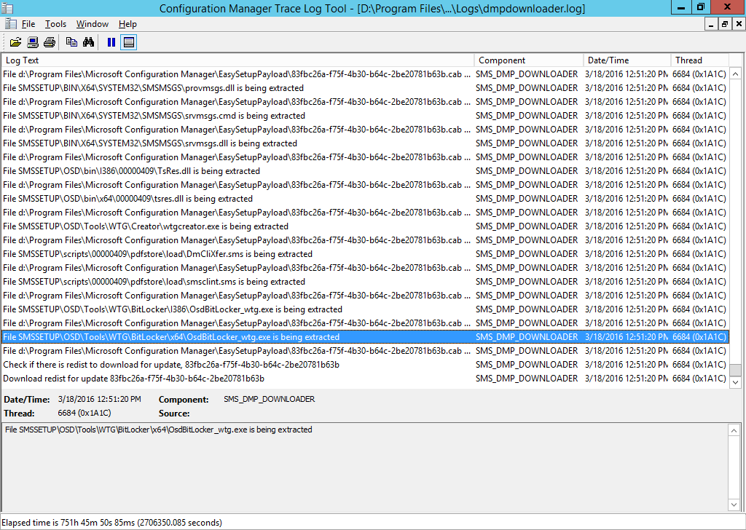Click detail pane scrollbar up arrow
Image resolution: width=746 pixels, height=530 pixels.
(x=734, y=431)
